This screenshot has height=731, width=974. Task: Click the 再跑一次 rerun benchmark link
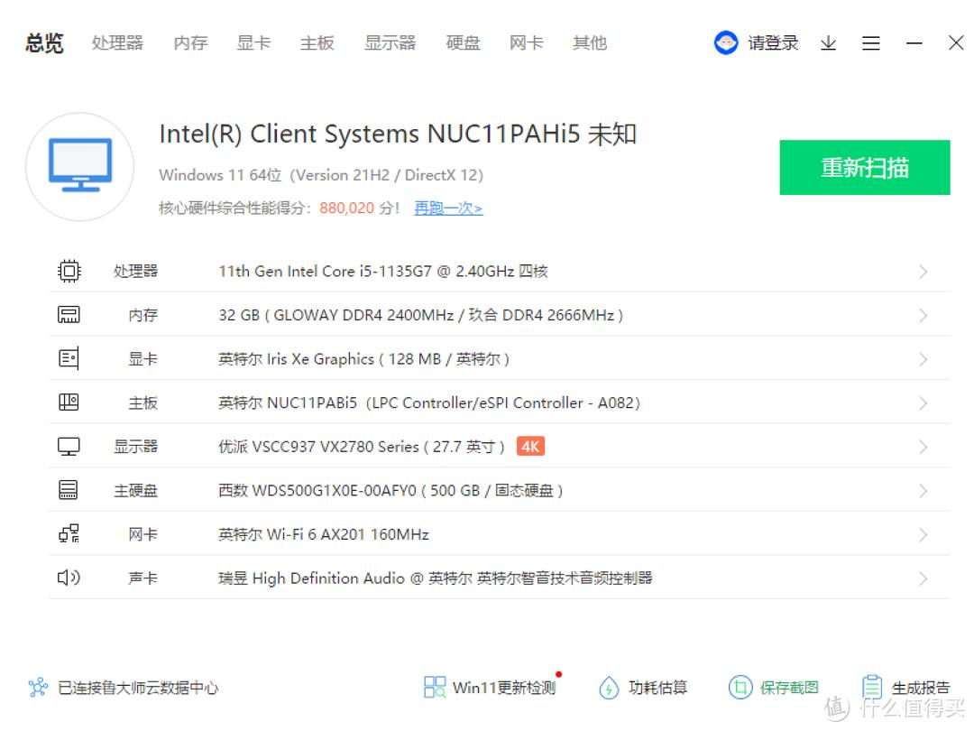coord(448,208)
